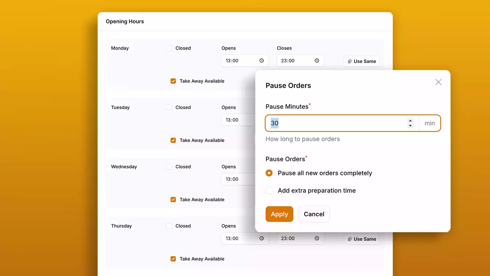Click clock icon in Monday Opens field
This screenshot has height=276, width=490.
pyautogui.click(x=261, y=61)
